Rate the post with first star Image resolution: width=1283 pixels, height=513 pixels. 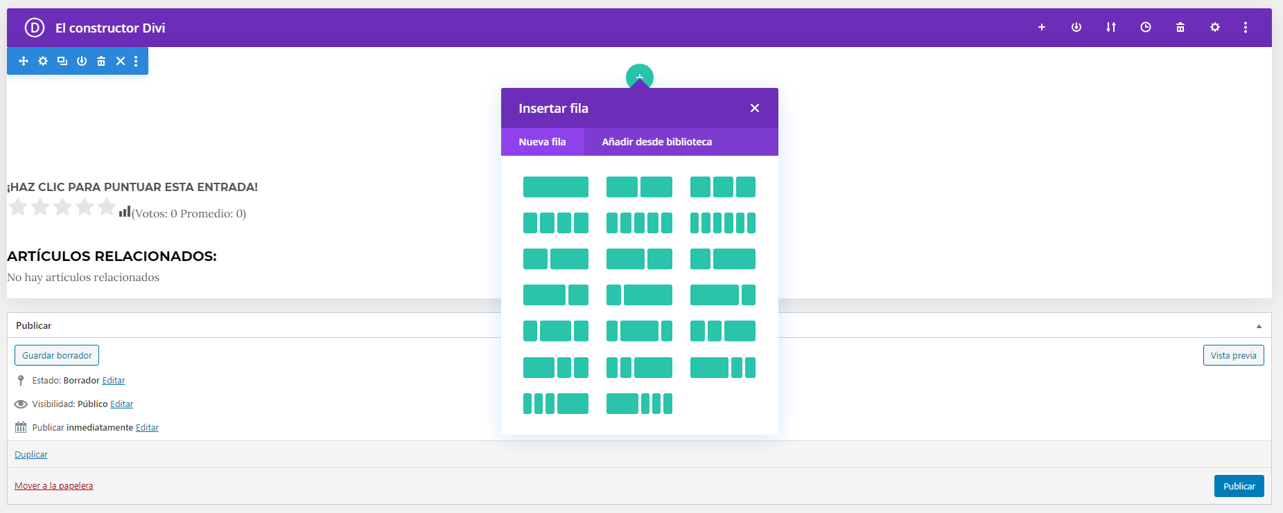pos(18,206)
